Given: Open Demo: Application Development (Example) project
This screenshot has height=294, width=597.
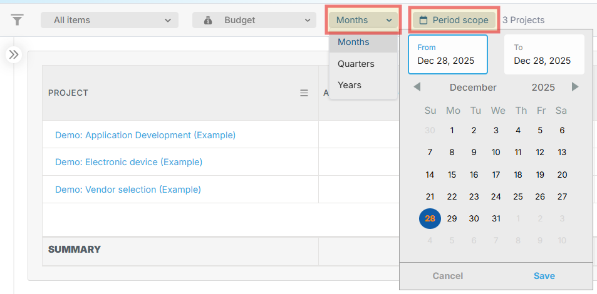Looking at the screenshot, I should [145, 135].
